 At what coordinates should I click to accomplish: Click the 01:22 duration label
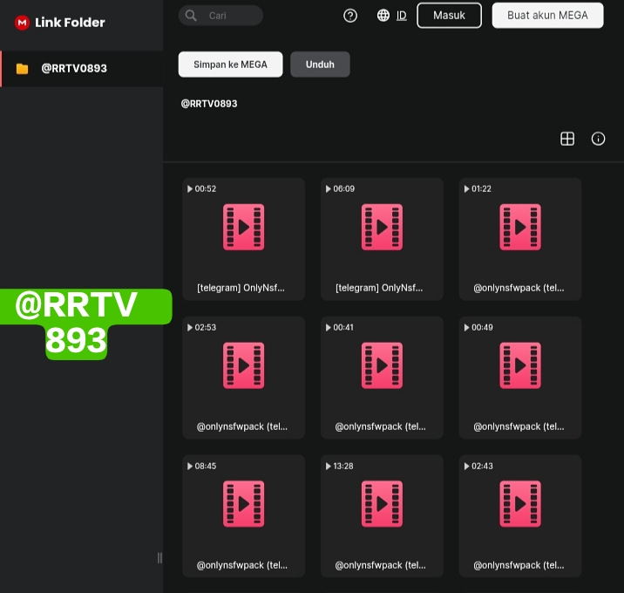(x=482, y=188)
